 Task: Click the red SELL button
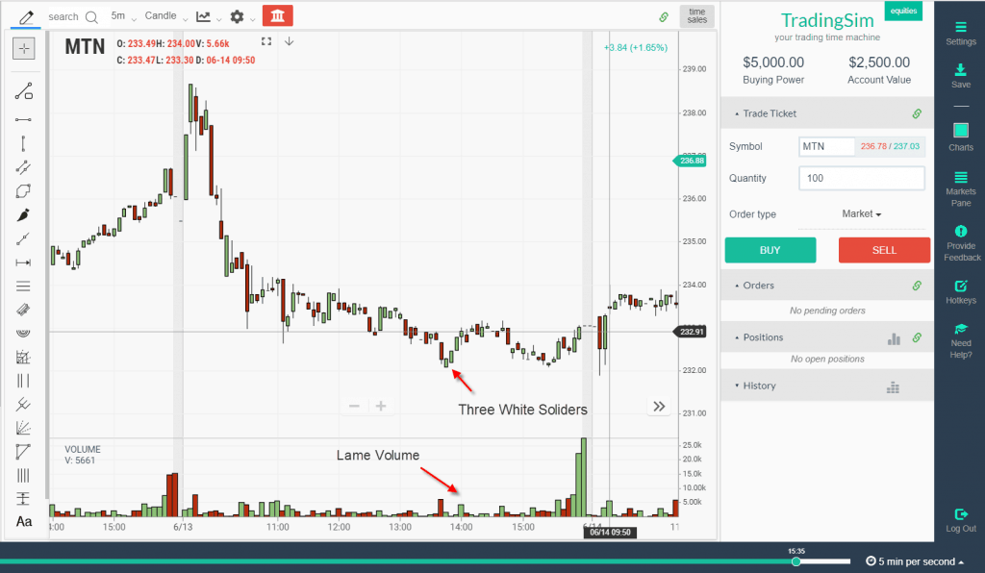click(883, 250)
